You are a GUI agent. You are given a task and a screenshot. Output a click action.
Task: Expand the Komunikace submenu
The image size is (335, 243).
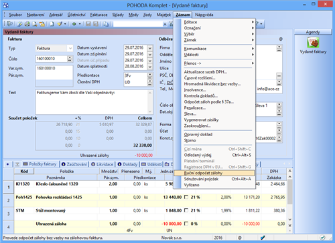click(x=218, y=49)
